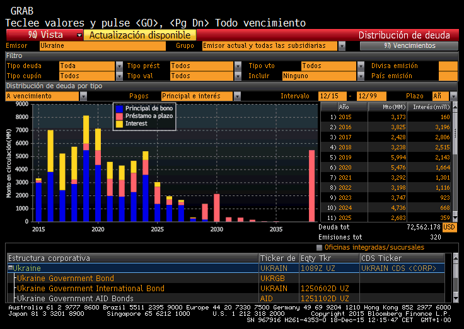Open the Tipo prést dropdown arrow
The width and height of the screenshot is (464, 329).
[238, 66]
